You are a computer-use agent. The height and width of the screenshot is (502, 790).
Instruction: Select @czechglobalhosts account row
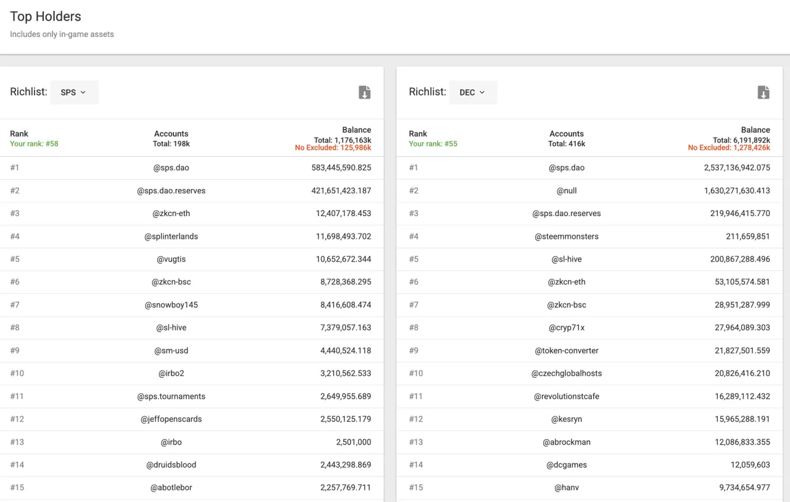coord(589,374)
